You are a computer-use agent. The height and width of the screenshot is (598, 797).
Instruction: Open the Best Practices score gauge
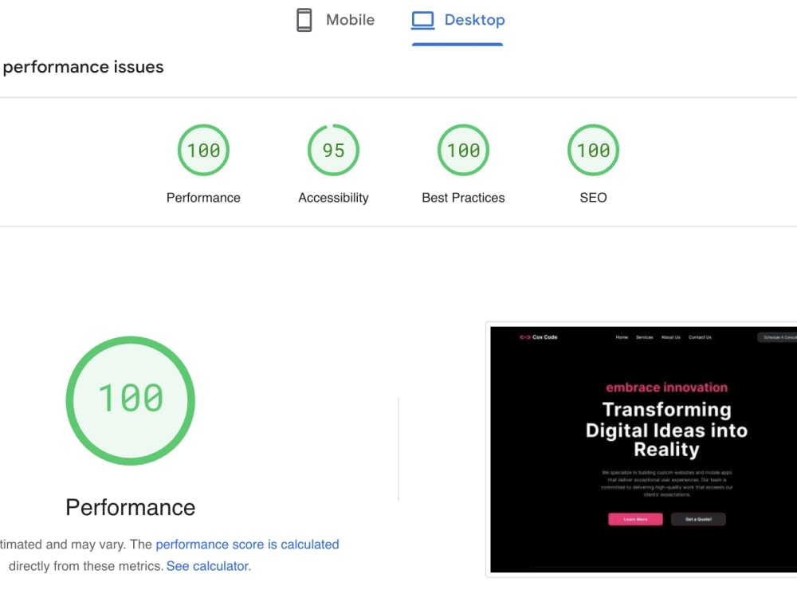(463, 150)
